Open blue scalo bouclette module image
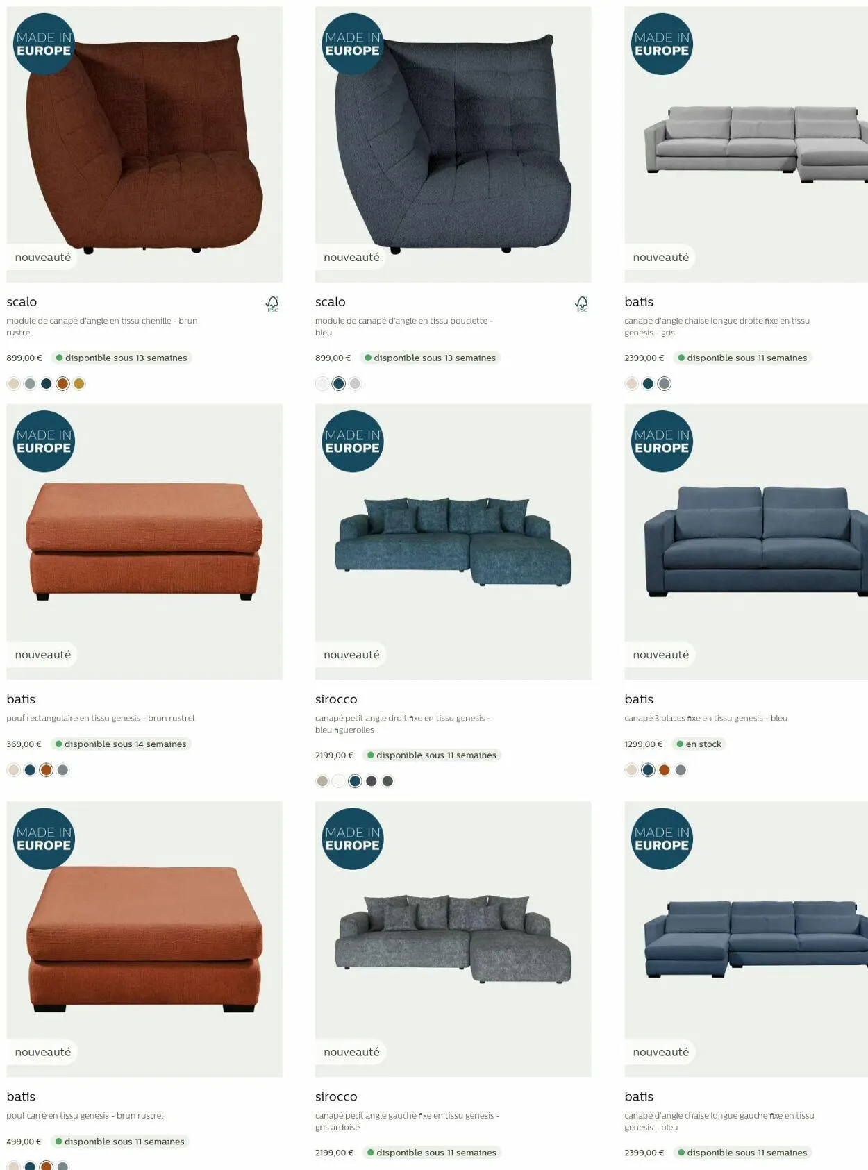The height and width of the screenshot is (1170, 868). [x=453, y=144]
